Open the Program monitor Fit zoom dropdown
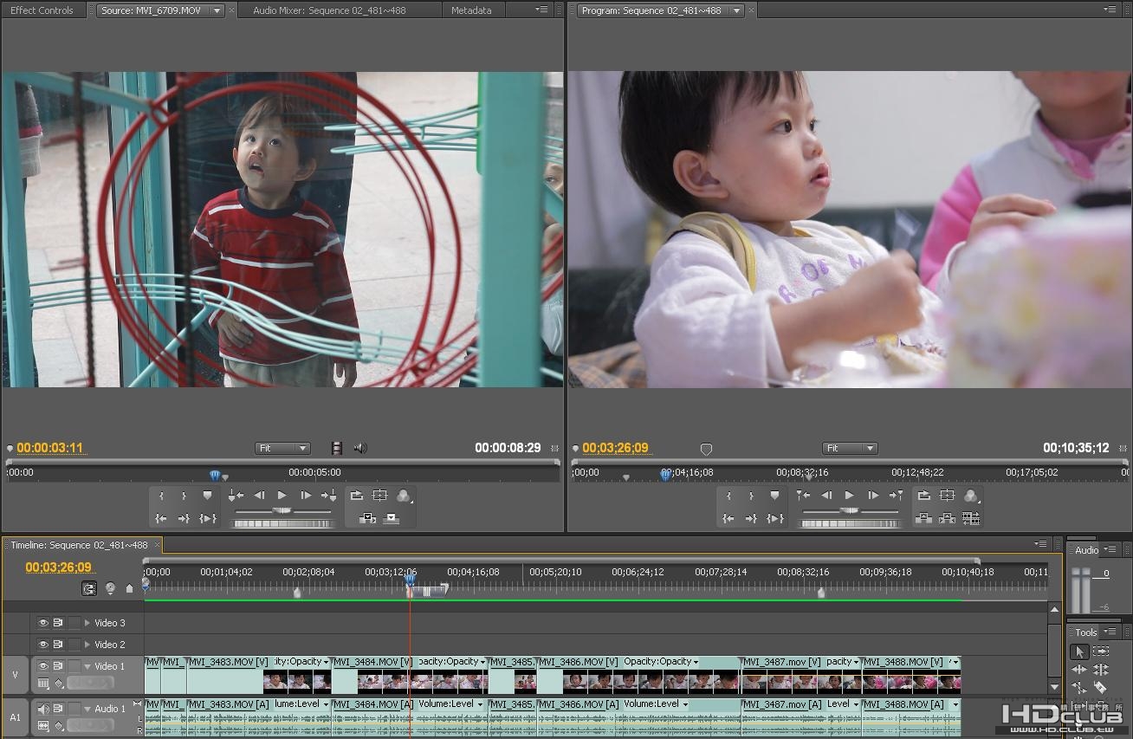 850,448
